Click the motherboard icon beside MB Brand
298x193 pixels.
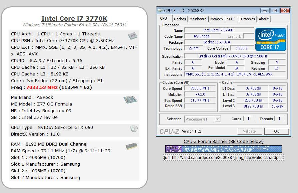point(130,100)
